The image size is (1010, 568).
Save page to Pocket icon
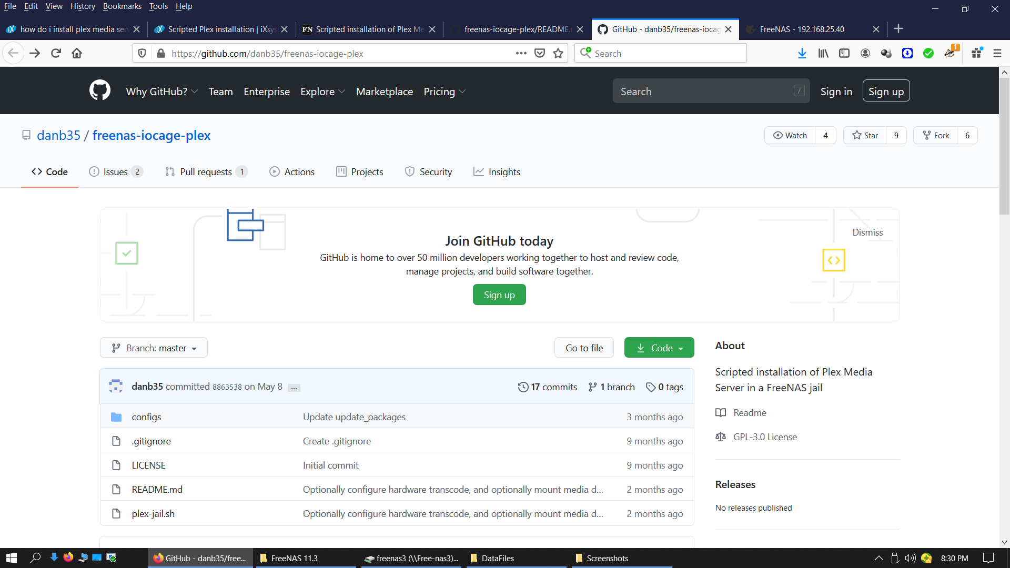tap(540, 53)
